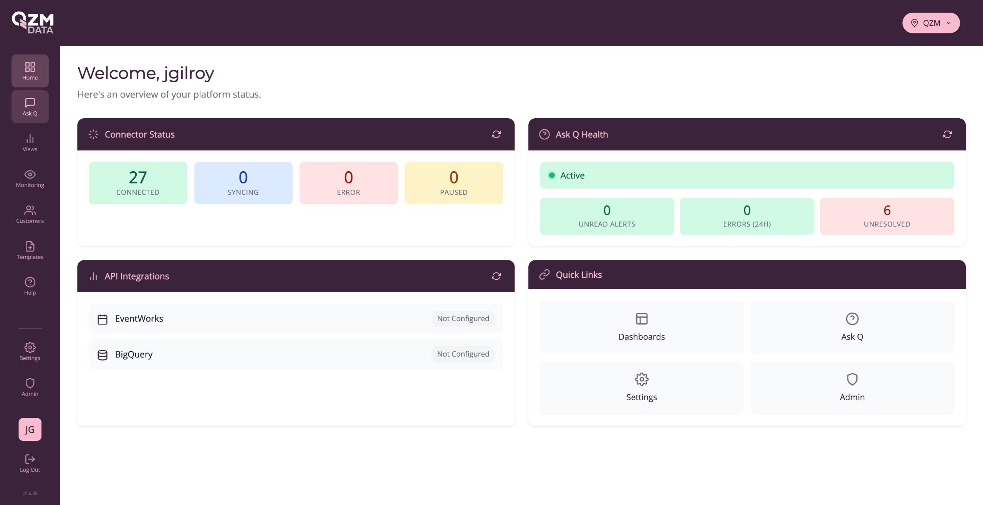The width and height of the screenshot is (983, 505).
Task: Click the red Unresolved count tile
Action: coord(887,216)
